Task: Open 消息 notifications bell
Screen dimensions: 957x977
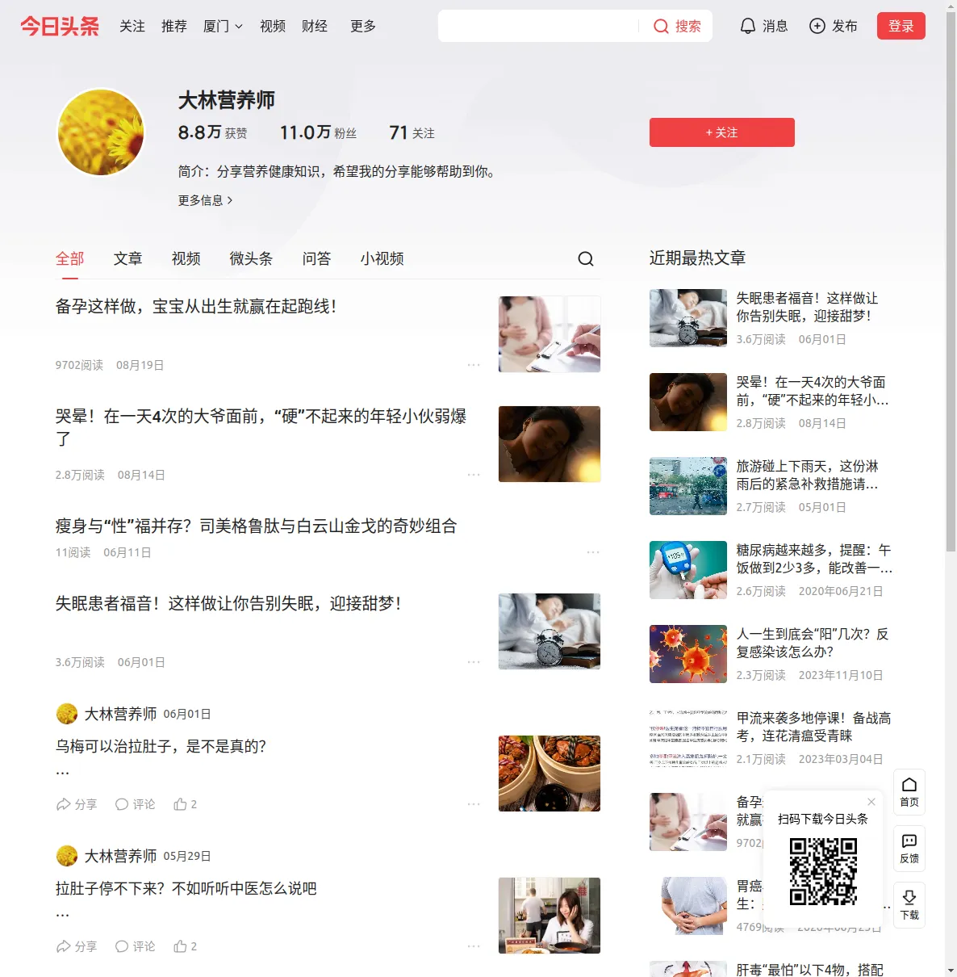Action: 763,26
